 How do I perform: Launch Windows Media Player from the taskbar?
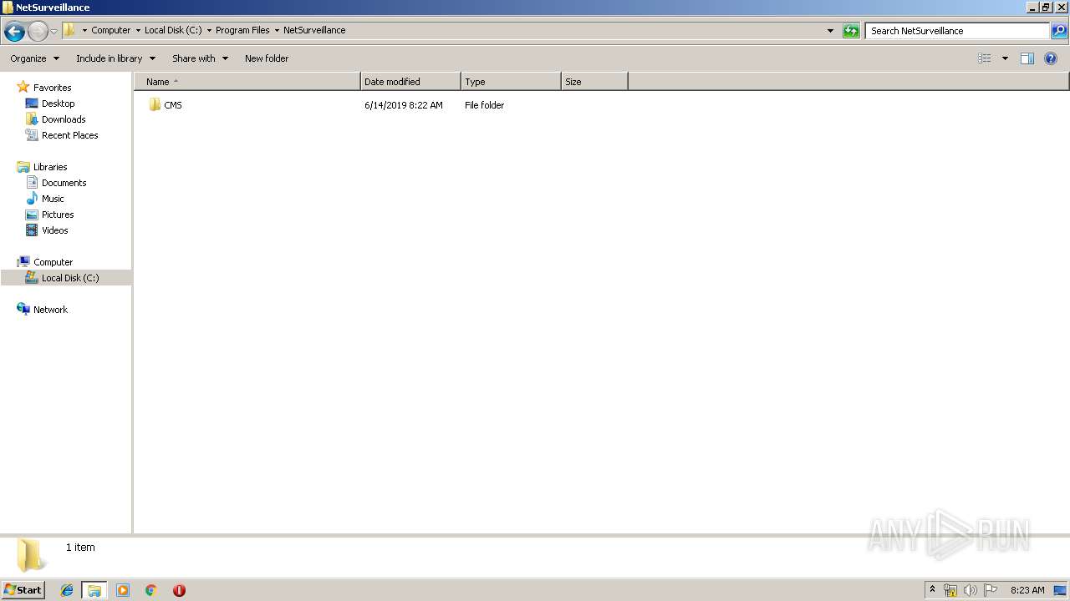tap(123, 590)
